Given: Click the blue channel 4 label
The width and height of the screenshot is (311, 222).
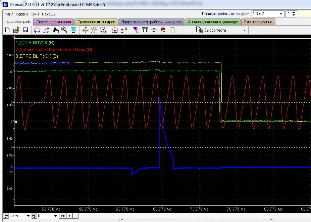Looking at the screenshot, I should (44, 63).
